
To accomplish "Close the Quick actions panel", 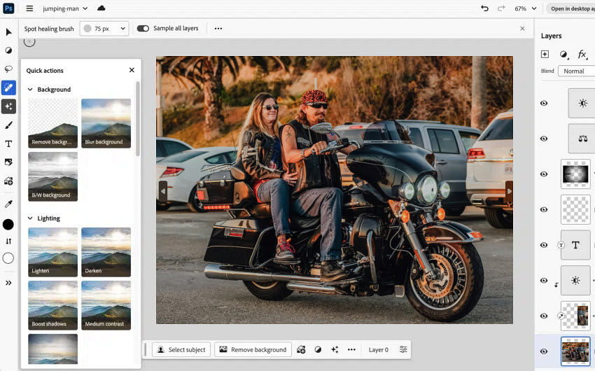I will (x=132, y=70).
